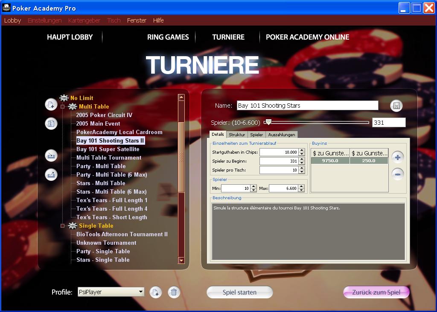The height and width of the screenshot is (312, 437).
Task: Add a buy-in with the plus button
Action: coord(398,157)
